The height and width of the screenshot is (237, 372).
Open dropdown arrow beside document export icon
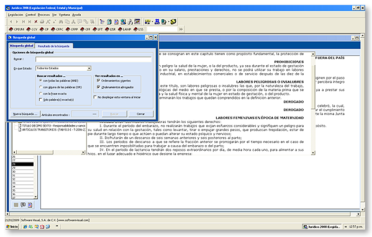(x=168, y=22)
